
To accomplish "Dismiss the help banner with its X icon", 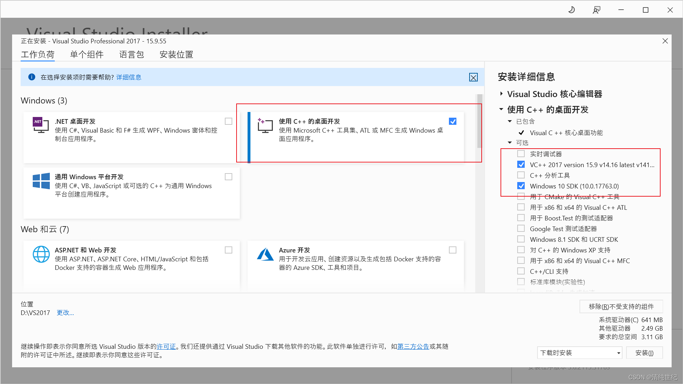I will click(473, 78).
